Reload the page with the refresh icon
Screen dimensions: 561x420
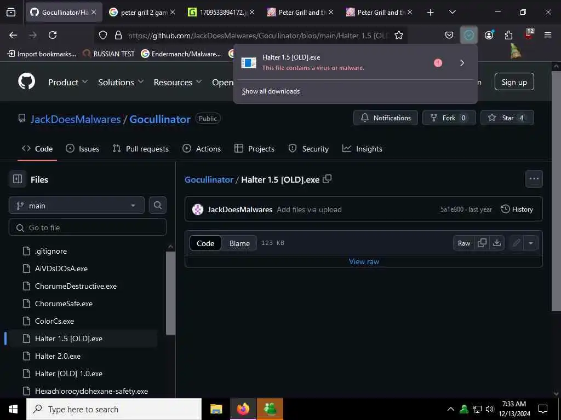(x=53, y=35)
